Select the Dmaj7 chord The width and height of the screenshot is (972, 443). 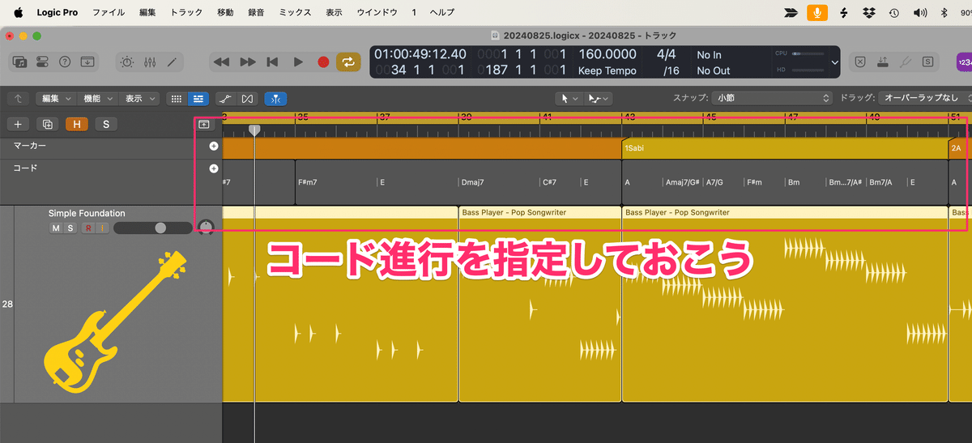point(472,182)
